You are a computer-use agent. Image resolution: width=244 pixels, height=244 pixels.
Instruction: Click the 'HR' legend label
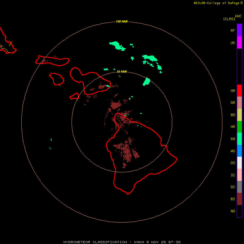(x=233, y=127)
